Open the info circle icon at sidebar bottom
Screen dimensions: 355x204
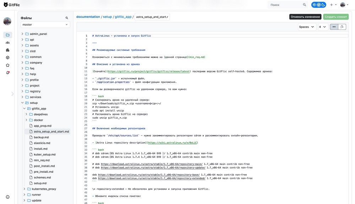7,197
